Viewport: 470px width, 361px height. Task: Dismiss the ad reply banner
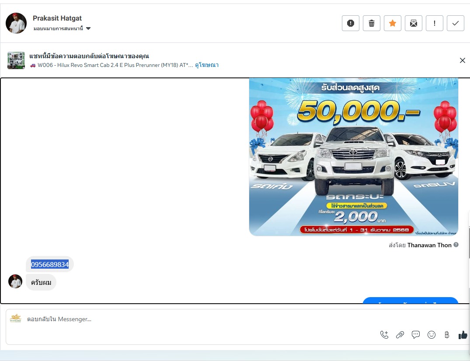tap(463, 60)
